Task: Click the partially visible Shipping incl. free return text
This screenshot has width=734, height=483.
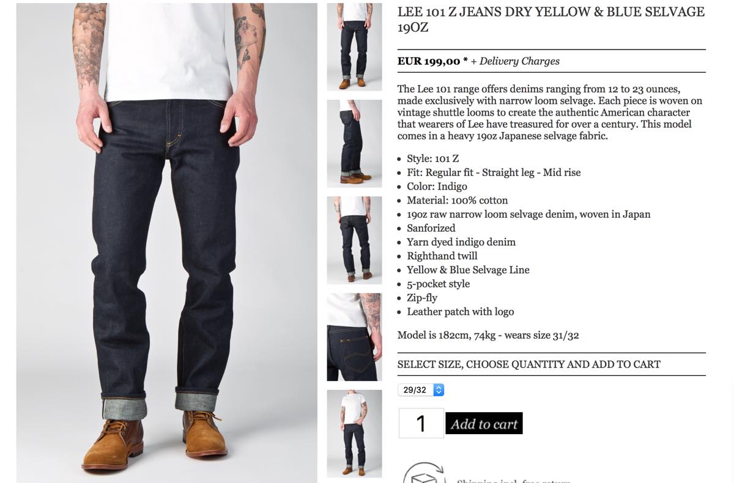Action: 514,481
